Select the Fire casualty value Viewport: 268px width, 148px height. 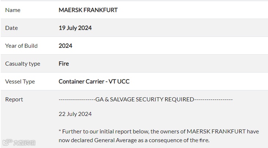click(x=64, y=64)
